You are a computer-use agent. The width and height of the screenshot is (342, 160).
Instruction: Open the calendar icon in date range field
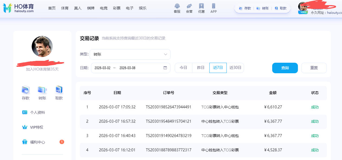click(x=165, y=68)
